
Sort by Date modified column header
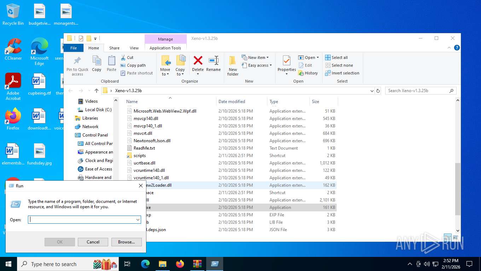pos(232,102)
